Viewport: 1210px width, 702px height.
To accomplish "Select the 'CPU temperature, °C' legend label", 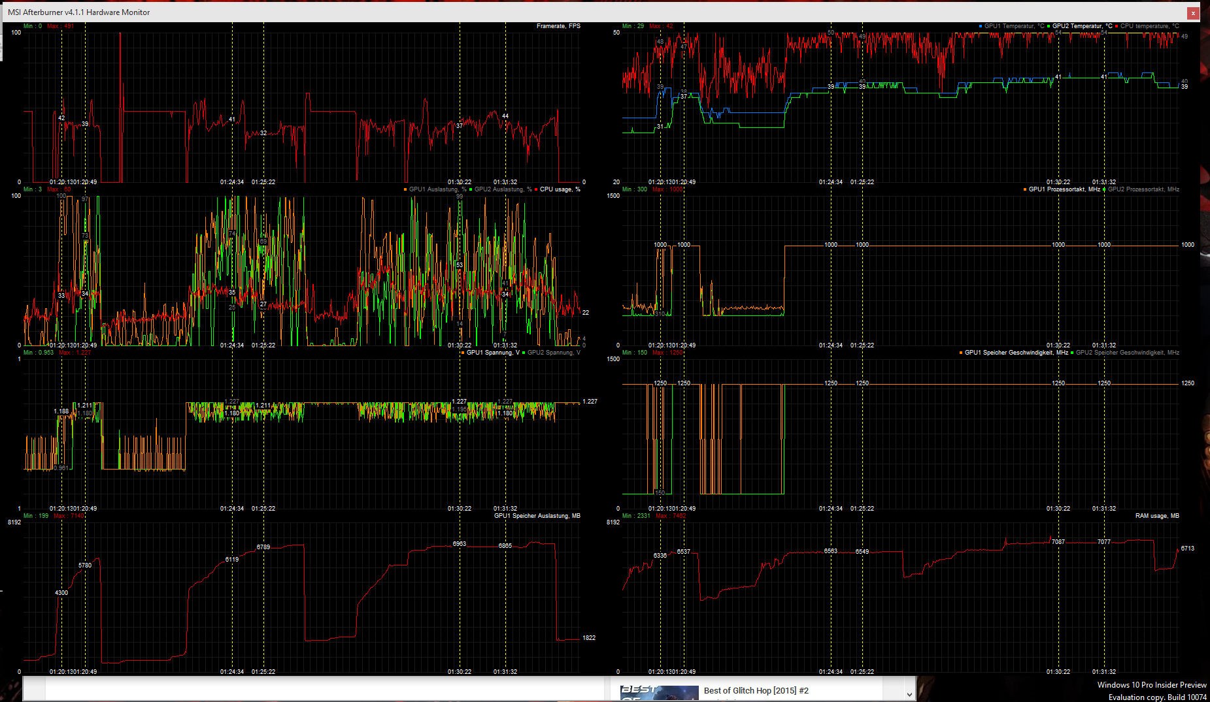I will tap(1150, 26).
